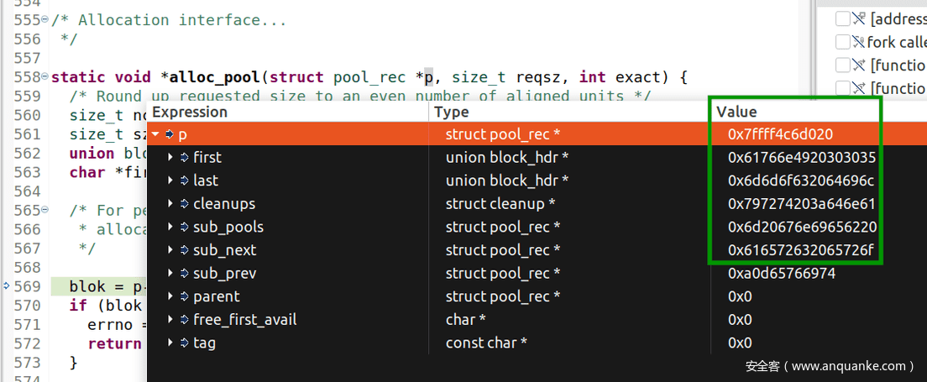
Task: Click the 0x0 value of parent
Action: [x=740, y=296]
